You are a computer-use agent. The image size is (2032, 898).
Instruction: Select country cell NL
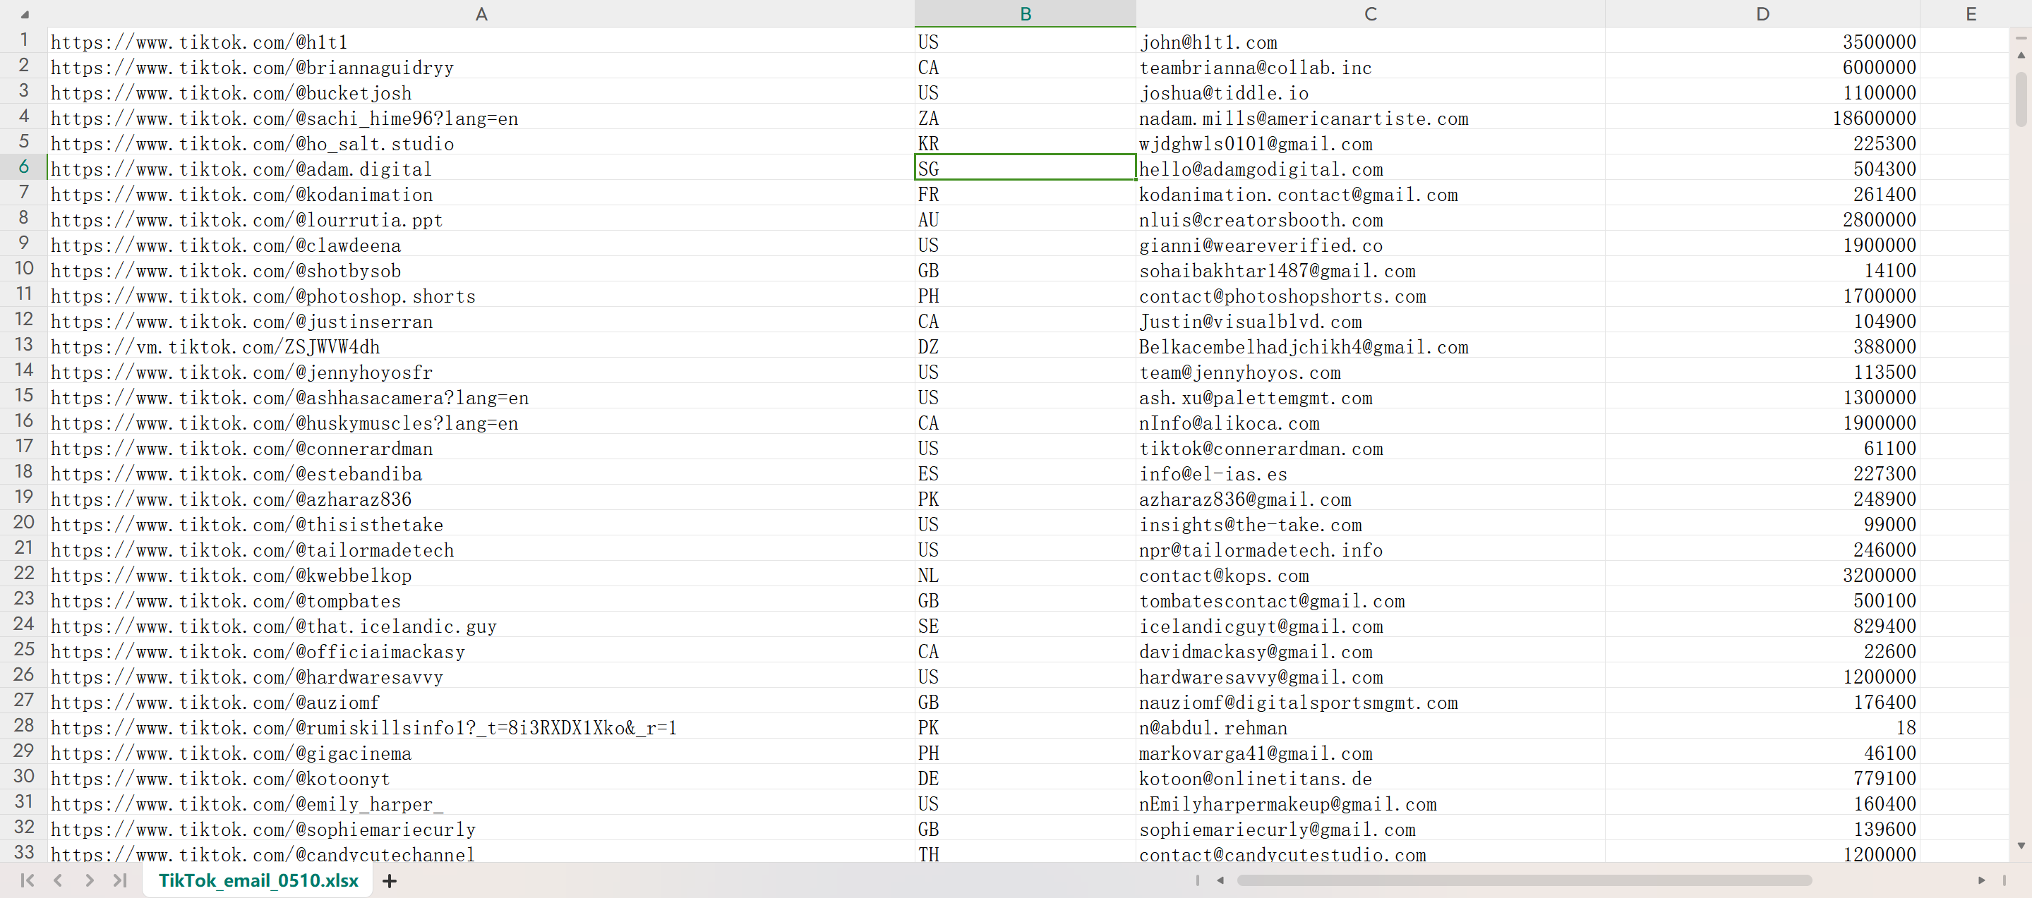pyautogui.click(x=1026, y=574)
